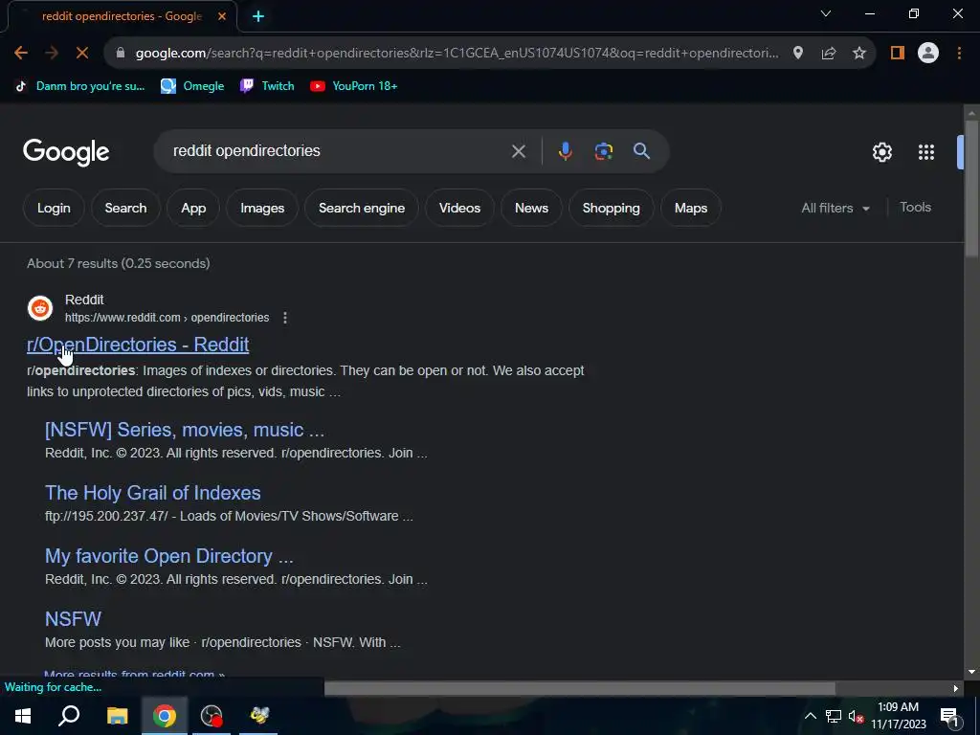
Task: Click the Chrome taskbar icon
Action: 165,716
